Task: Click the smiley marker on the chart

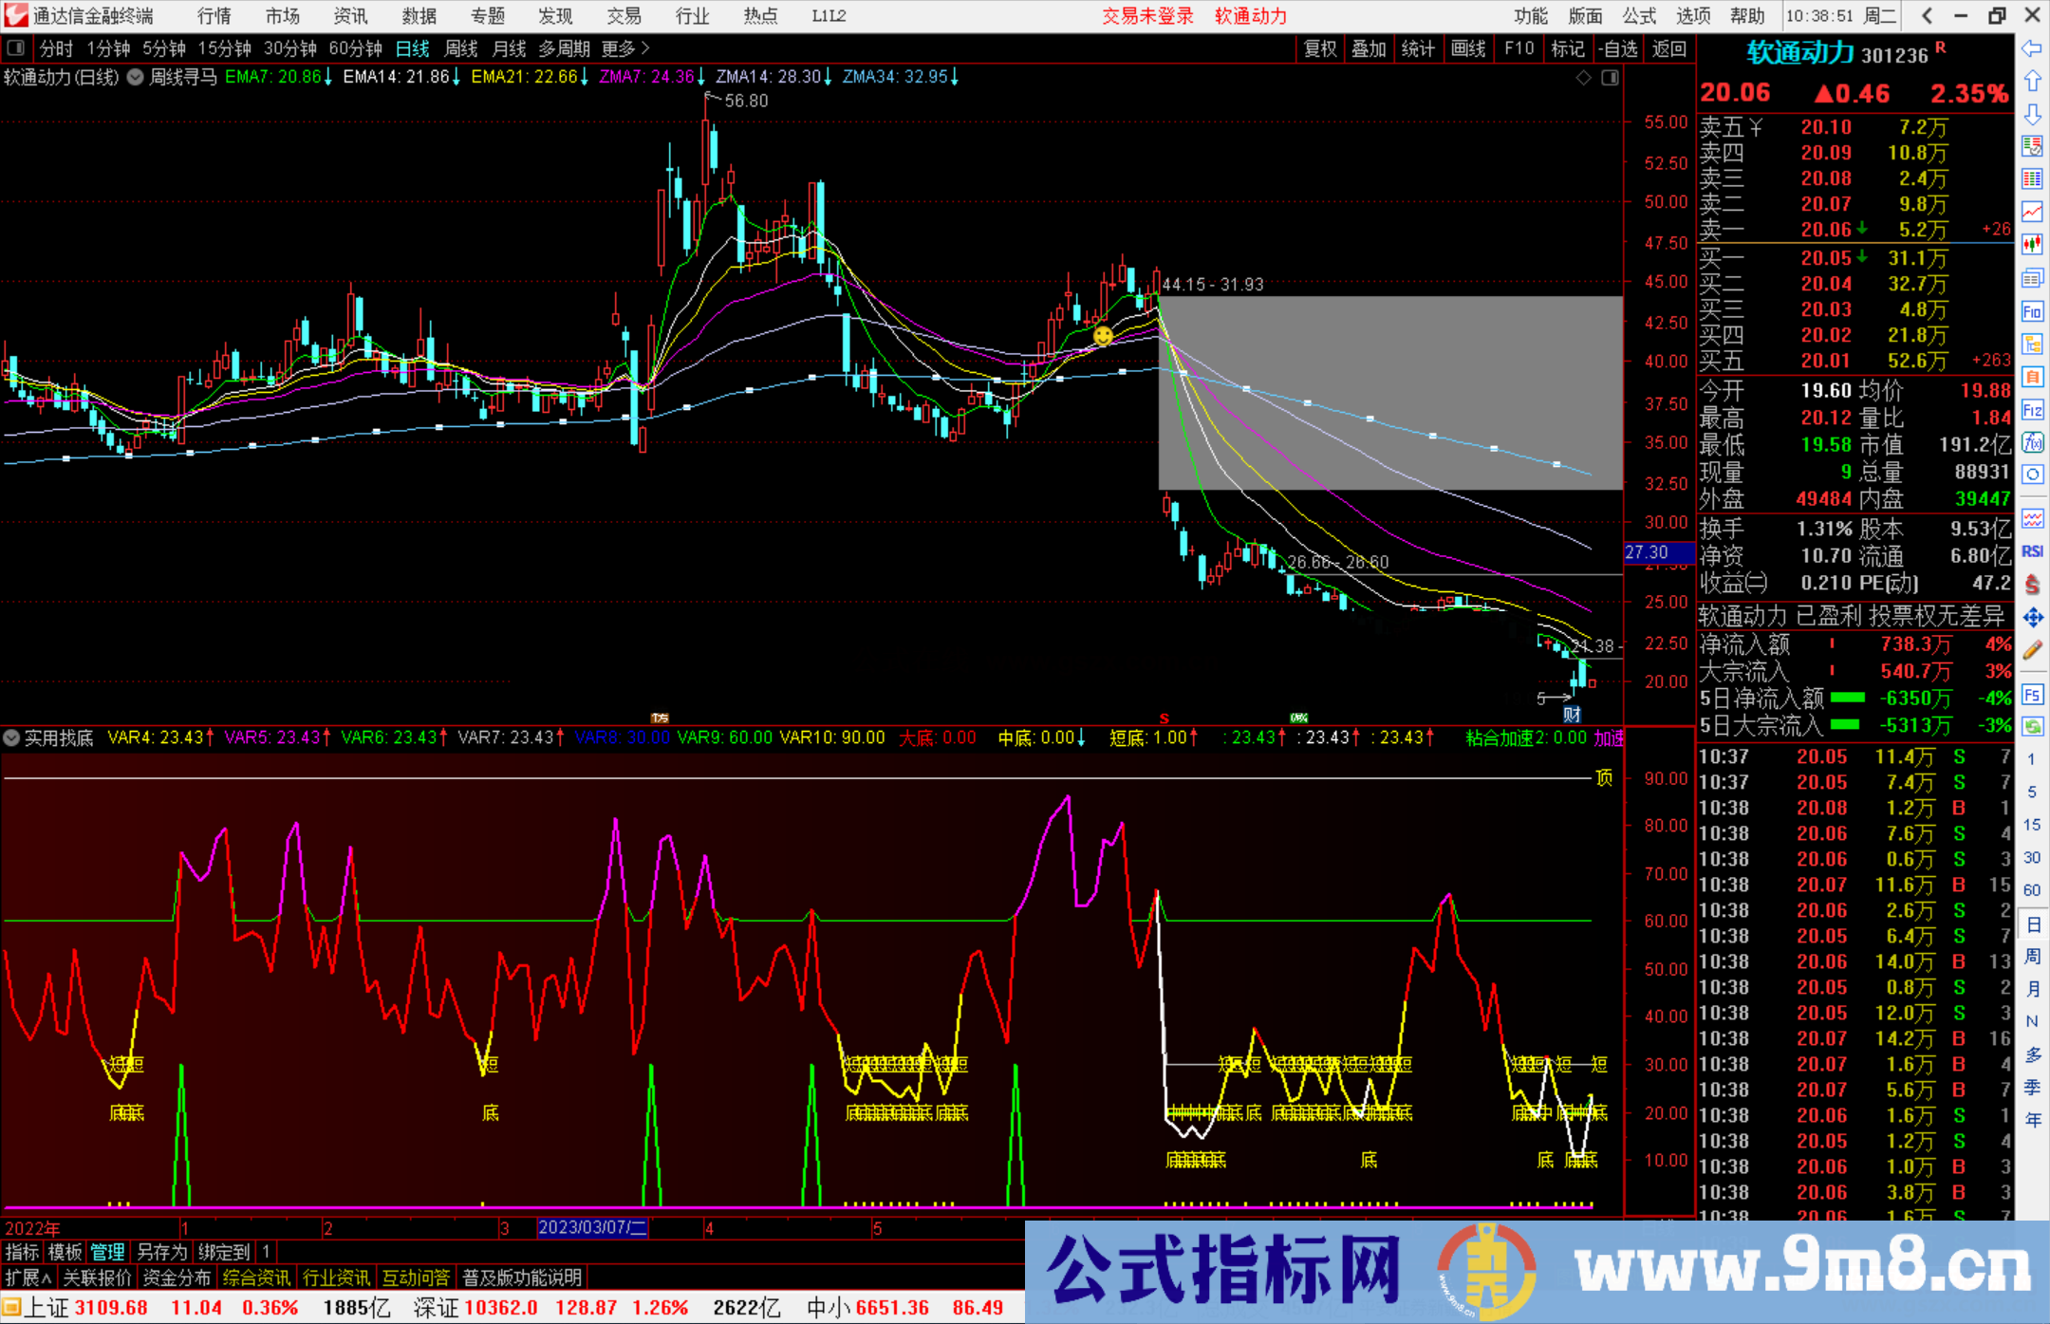Action: 1103,335
